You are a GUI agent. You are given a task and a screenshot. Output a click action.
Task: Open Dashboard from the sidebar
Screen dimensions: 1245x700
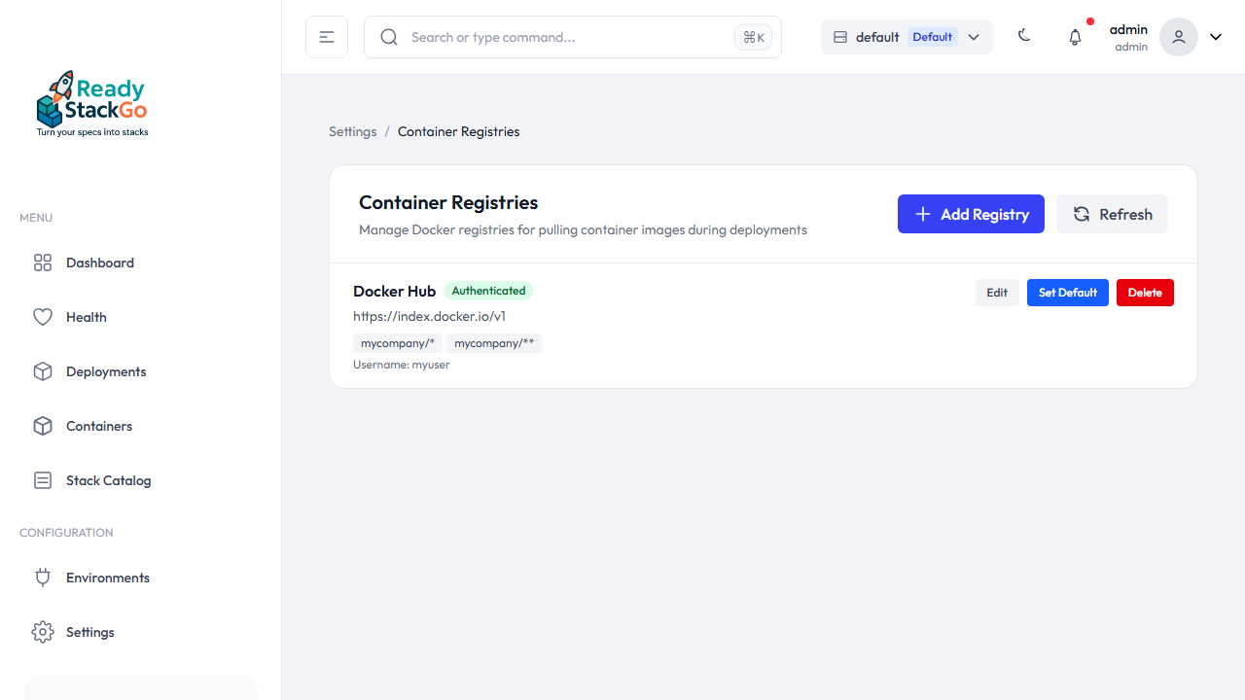[x=98, y=262]
